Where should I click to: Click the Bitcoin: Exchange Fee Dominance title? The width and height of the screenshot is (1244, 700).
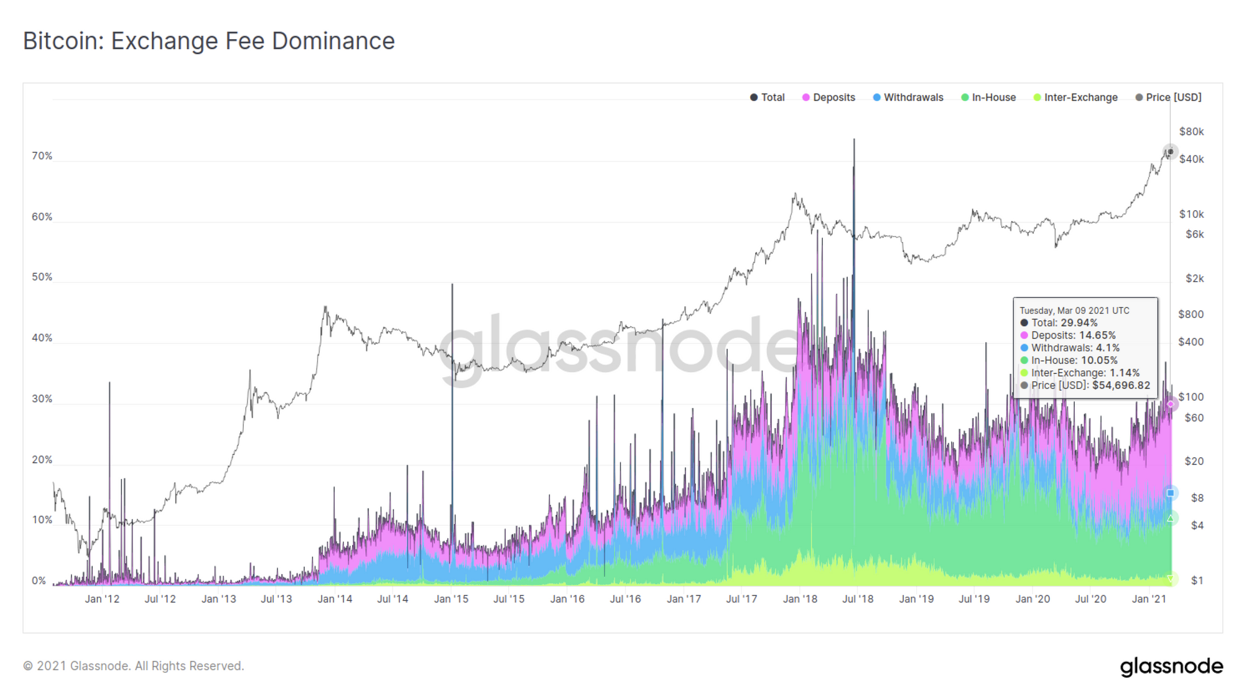(209, 41)
